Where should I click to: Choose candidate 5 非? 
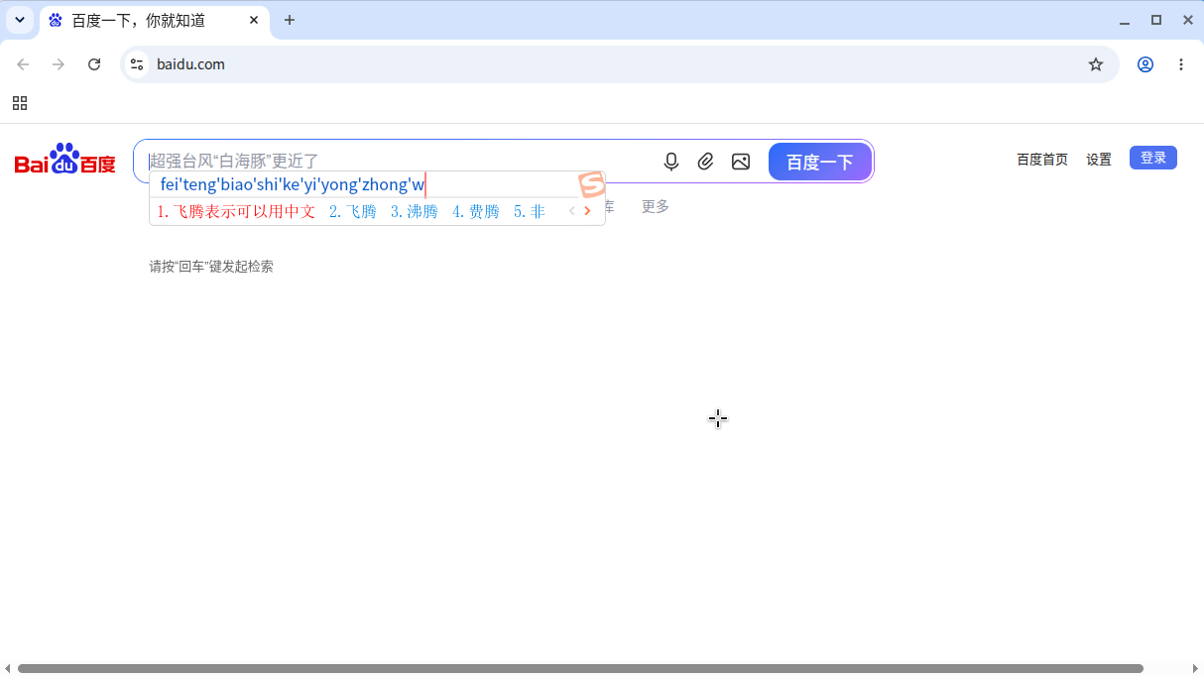[x=530, y=211]
